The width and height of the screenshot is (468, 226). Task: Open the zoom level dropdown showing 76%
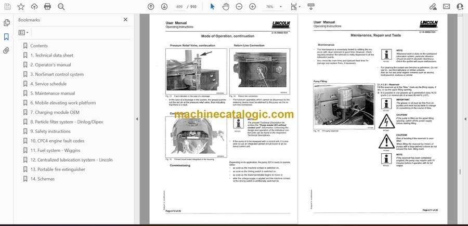click(273, 7)
